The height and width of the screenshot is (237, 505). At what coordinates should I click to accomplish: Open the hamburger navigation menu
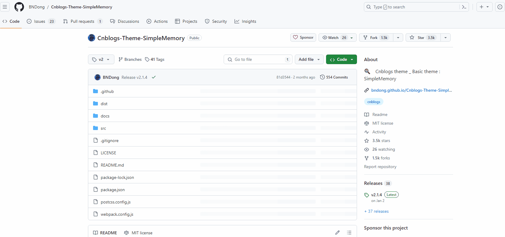pos(5,7)
